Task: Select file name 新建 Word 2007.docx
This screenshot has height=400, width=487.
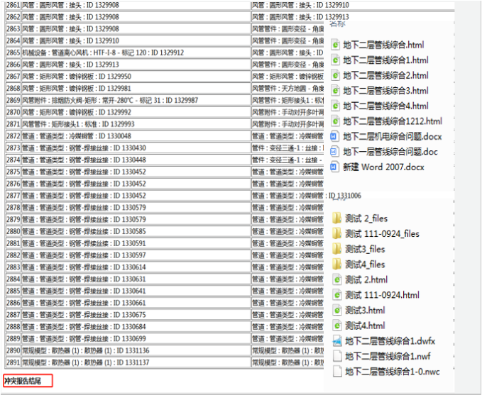Action: (x=383, y=167)
